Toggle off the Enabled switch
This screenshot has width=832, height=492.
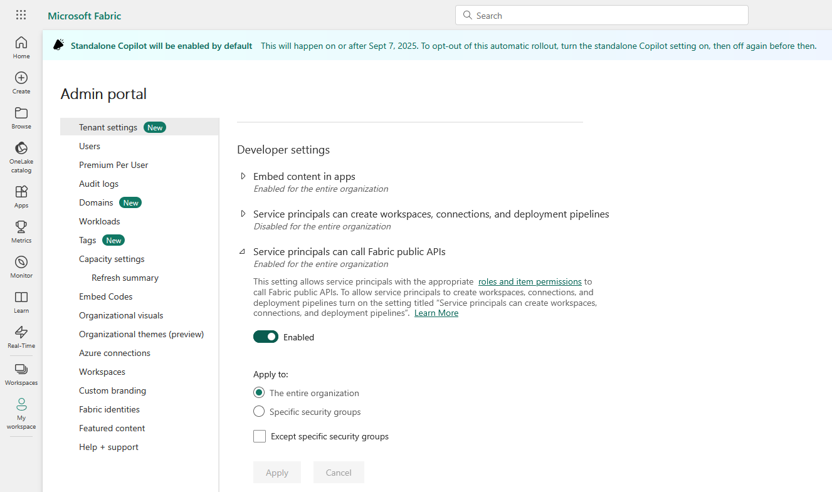(x=266, y=337)
